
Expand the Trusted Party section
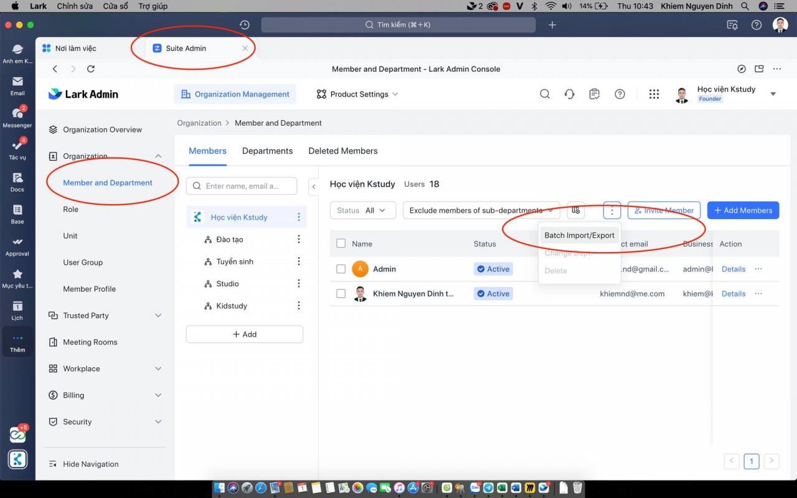pyautogui.click(x=105, y=316)
